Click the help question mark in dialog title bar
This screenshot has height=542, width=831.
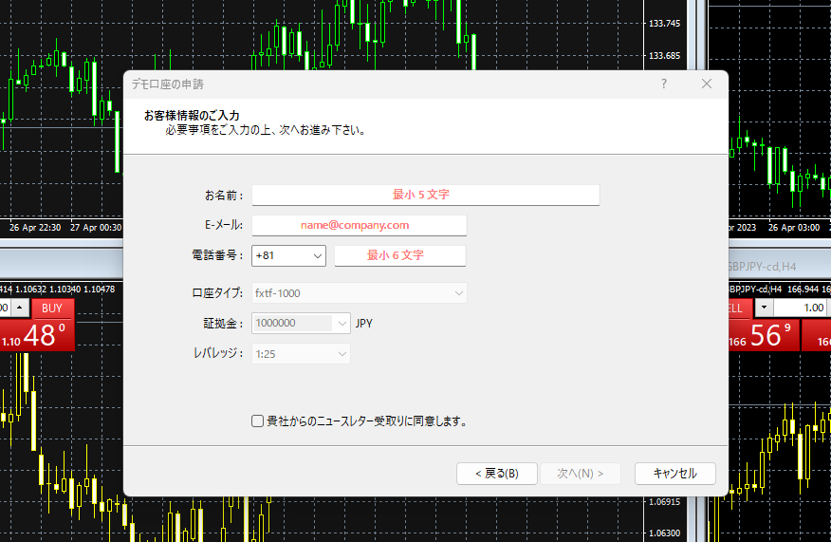[x=664, y=84]
